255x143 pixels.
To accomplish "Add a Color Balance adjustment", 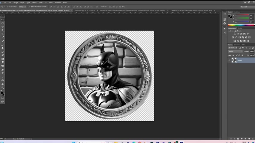I will point(236,38).
